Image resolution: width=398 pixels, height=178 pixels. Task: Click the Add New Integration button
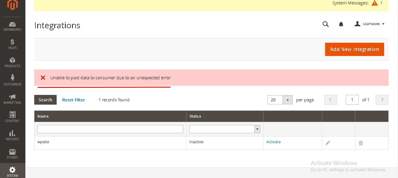(354, 49)
